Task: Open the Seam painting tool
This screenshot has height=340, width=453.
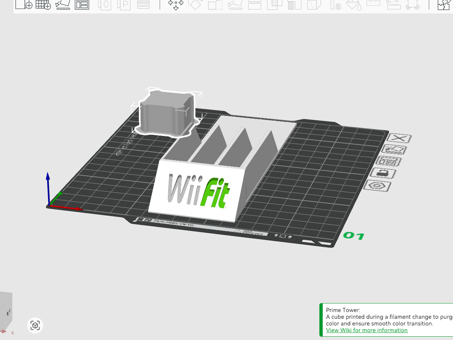Action: click(x=314, y=4)
